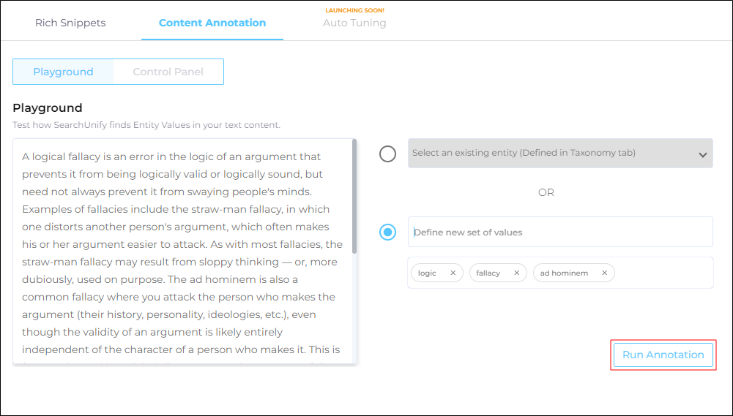This screenshot has width=733, height=416.
Task: Click the 'logic' tag label
Action: pyautogui.click(x=427, y=273)
